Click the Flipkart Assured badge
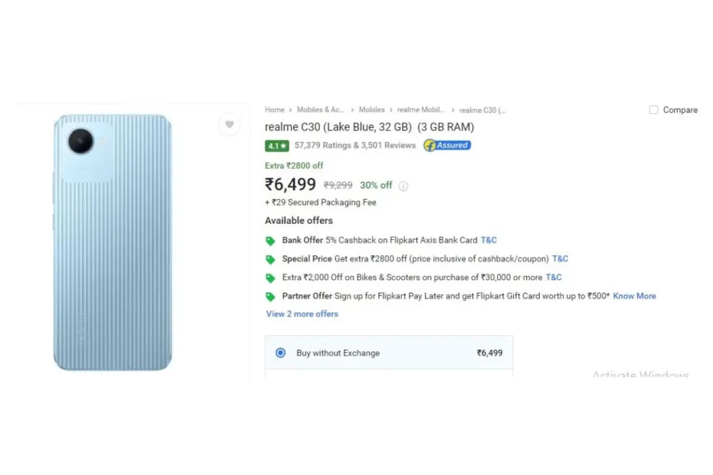The image size is (713, 475). (447, 145)
